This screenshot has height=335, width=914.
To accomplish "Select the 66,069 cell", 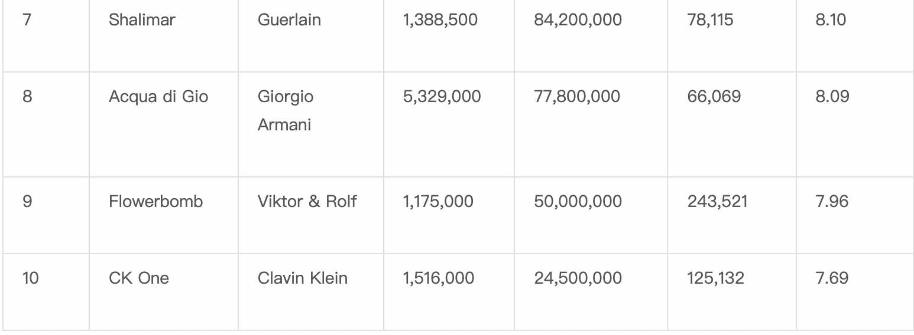I will (x=732, y=124).
